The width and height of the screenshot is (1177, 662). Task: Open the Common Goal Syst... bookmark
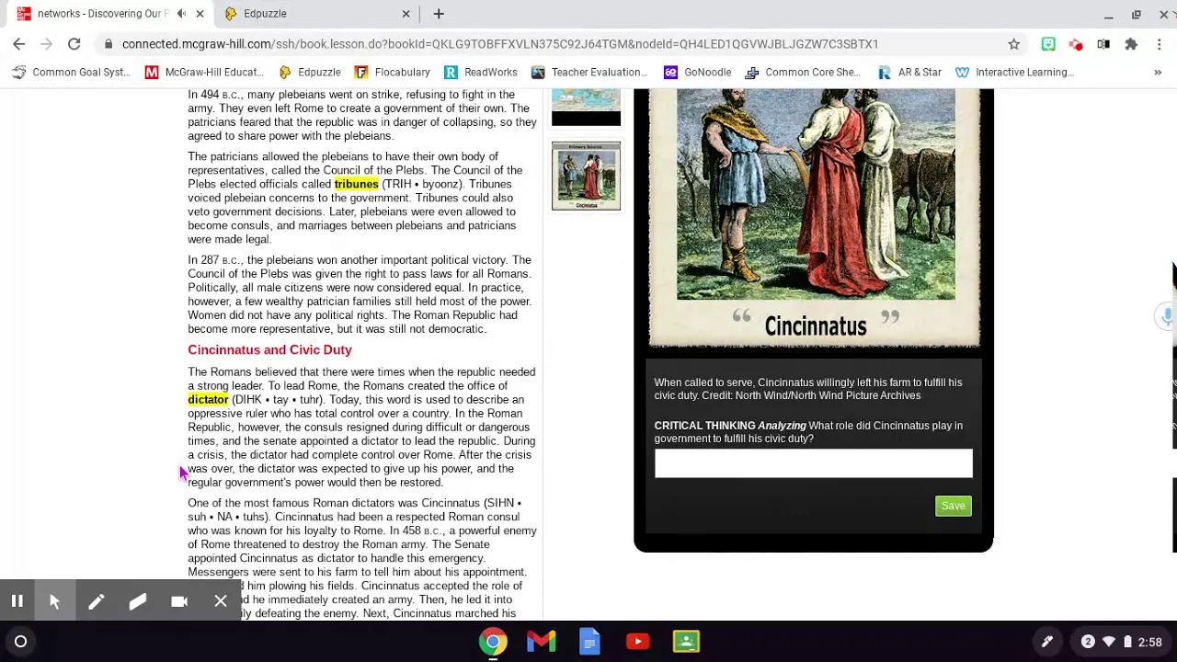[71, 72]
